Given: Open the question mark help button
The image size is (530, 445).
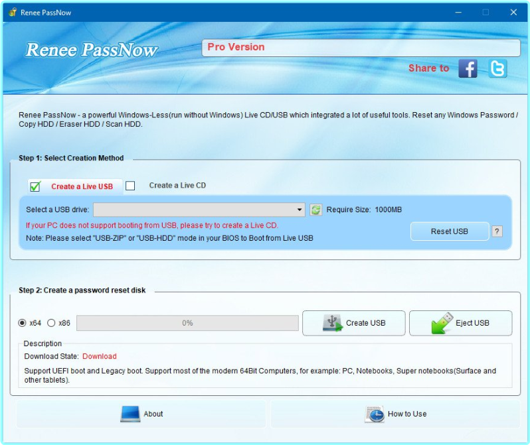Looking at the screenshot, I should click(x=497, y=231).
